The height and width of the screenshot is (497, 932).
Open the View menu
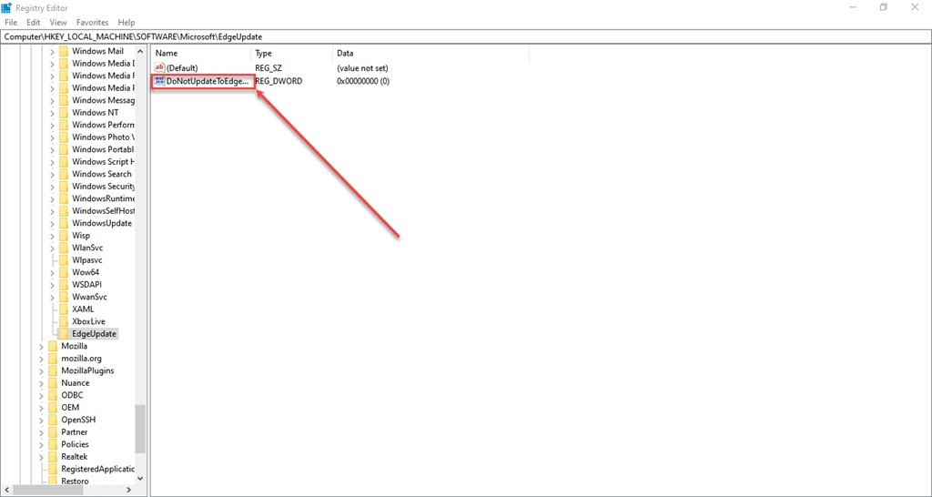(58, 23)
